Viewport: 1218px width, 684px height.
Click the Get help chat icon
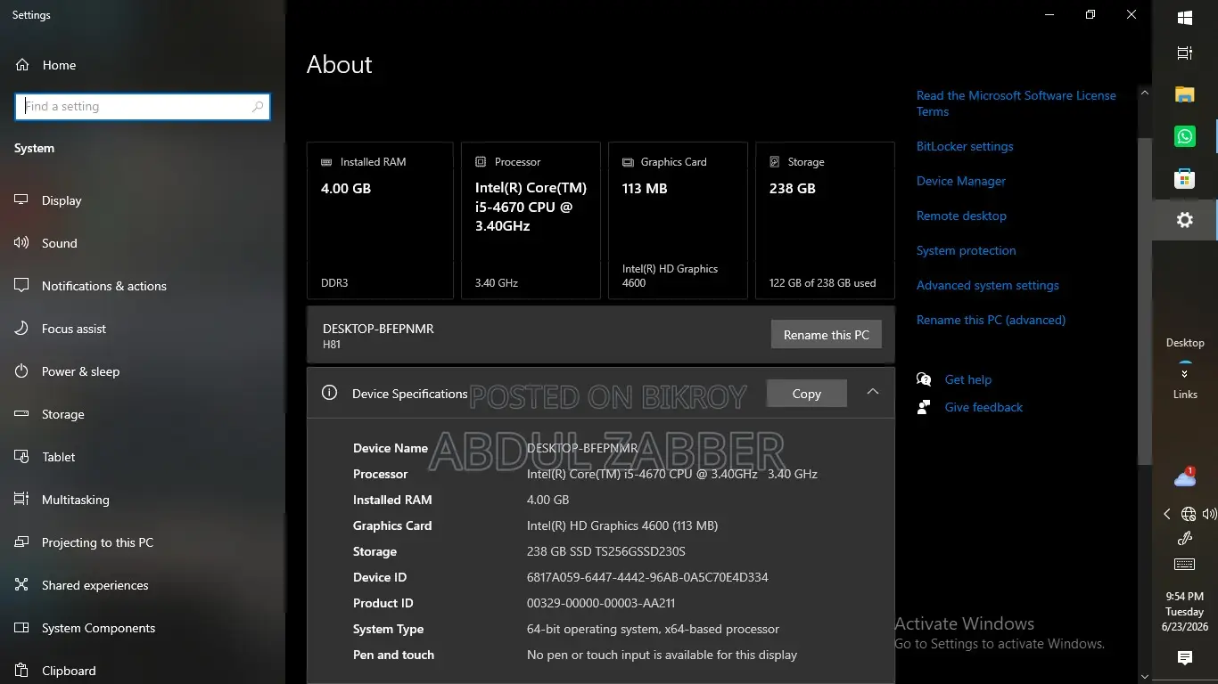(x=924, y=379)
